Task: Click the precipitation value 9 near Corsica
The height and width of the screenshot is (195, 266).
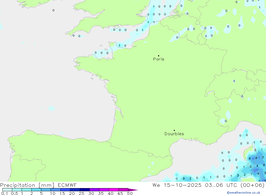Action: click(x=256, y=158)
